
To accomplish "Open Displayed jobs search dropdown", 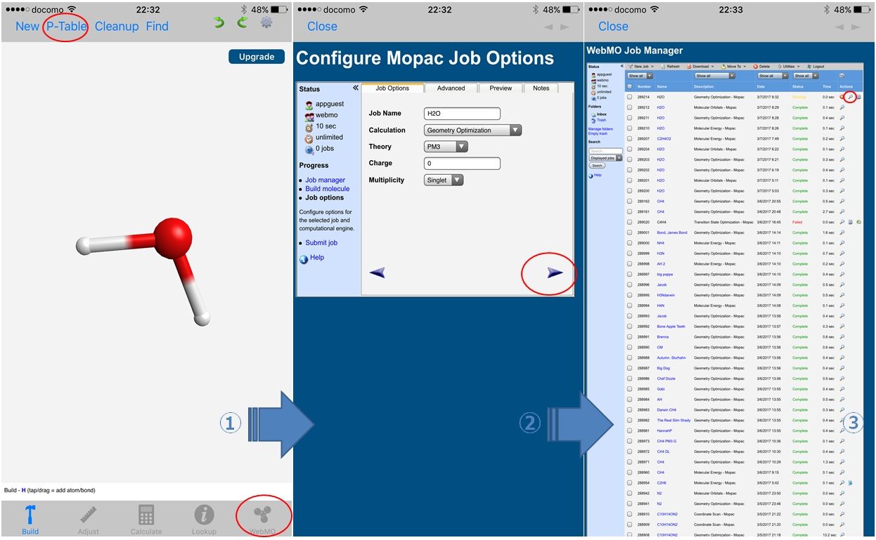I will pyautogui.click(x=605, y=158).
